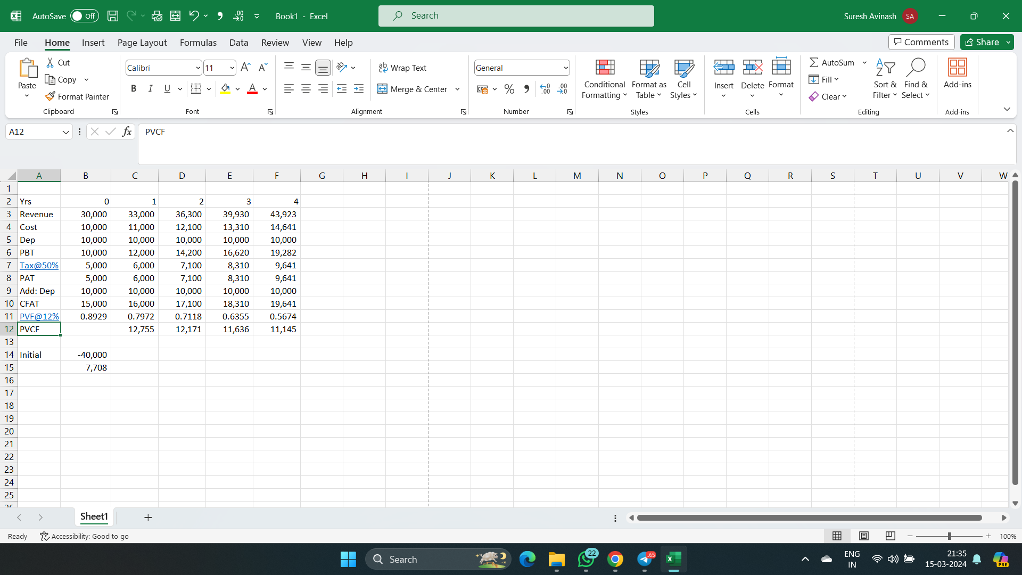Expand the Name Box A12 dropdown
Viewport: 1022px width, 575px height.
pyautogui.click(x=65, y=132)
